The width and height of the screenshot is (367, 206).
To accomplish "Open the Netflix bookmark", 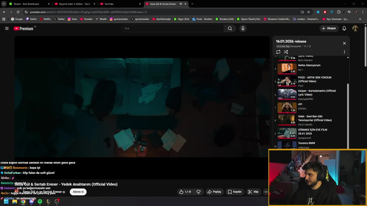I will pyautogui.click(x=45, y=19).
